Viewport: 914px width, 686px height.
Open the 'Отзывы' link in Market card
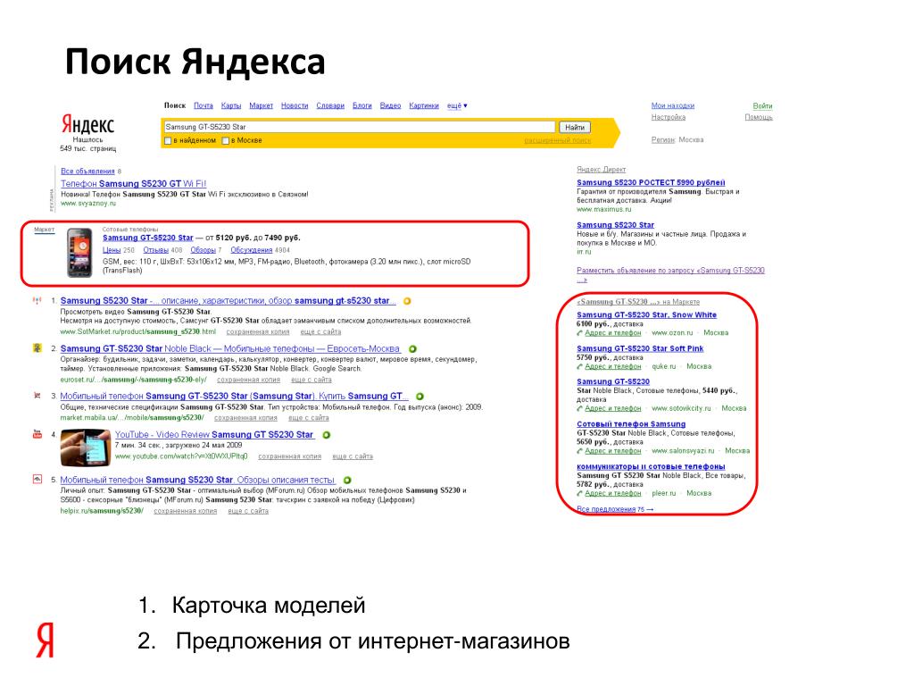pos(155,250)
